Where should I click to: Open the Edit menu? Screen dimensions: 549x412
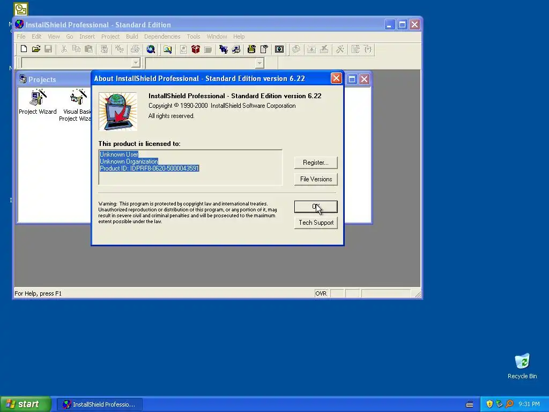36,36
